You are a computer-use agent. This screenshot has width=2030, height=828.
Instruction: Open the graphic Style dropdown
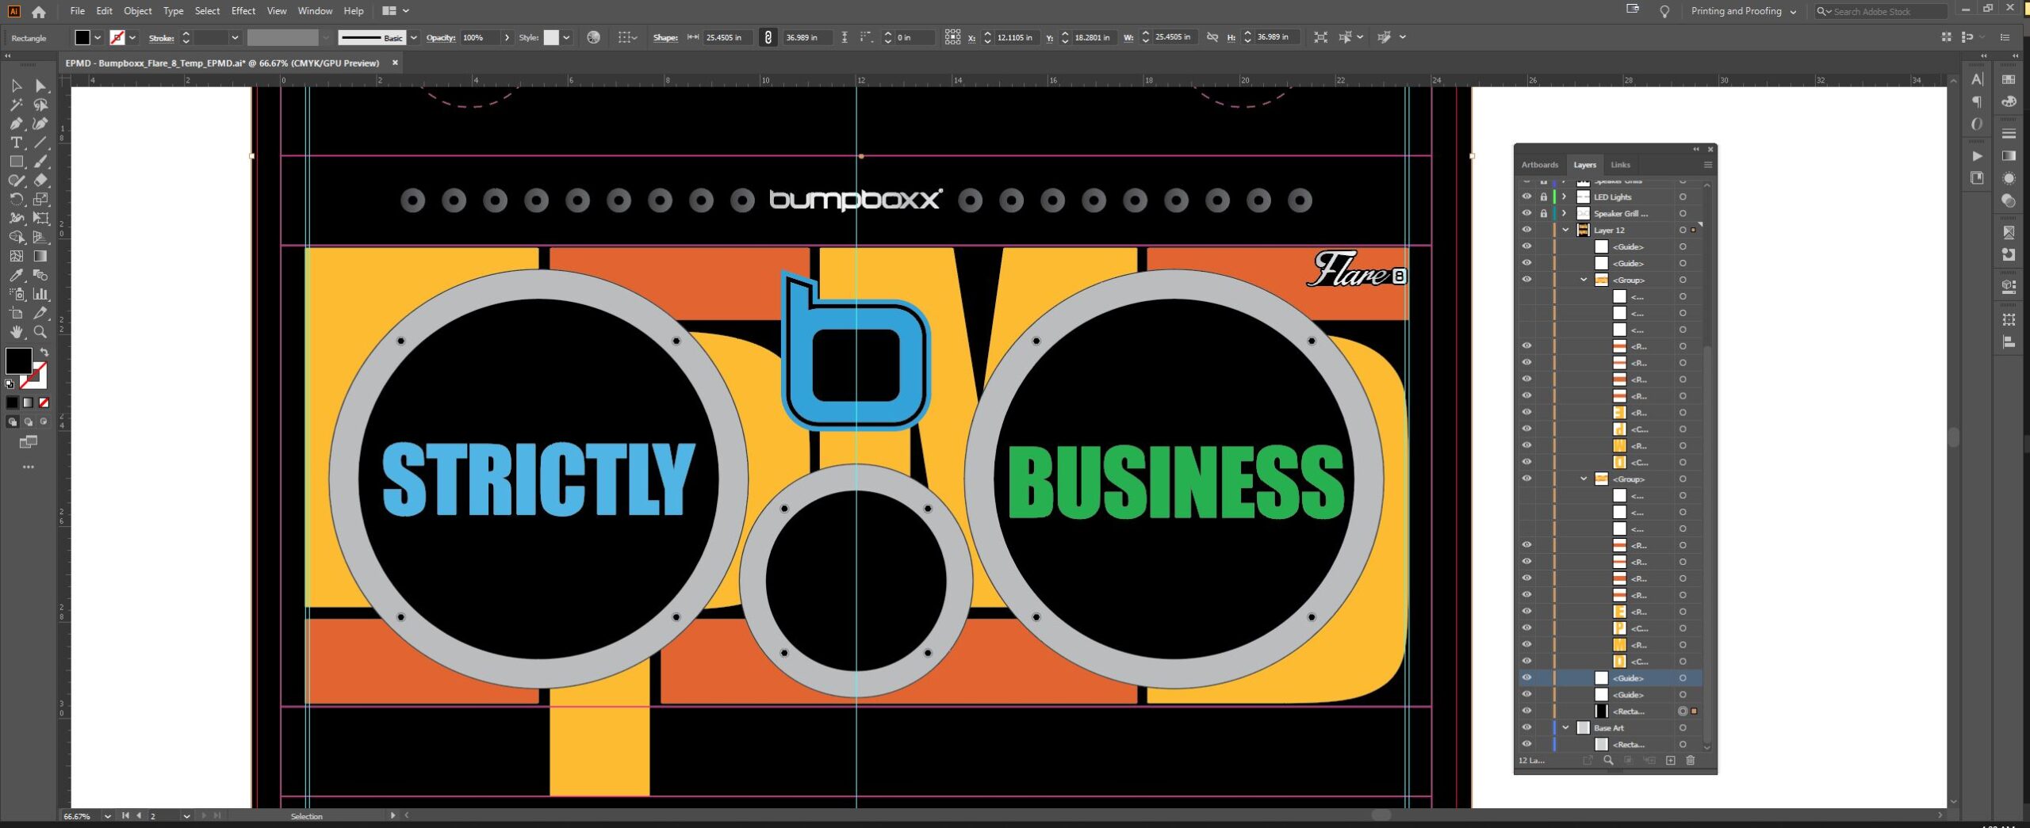pyautogui.click(x=566, y=37)
